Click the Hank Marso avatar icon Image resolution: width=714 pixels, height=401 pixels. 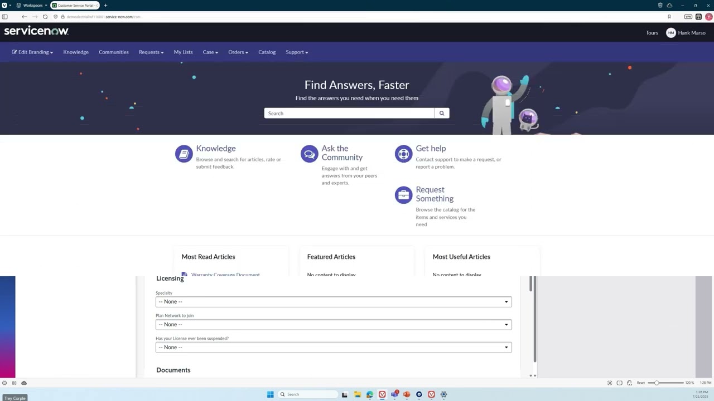click(671, 33)
